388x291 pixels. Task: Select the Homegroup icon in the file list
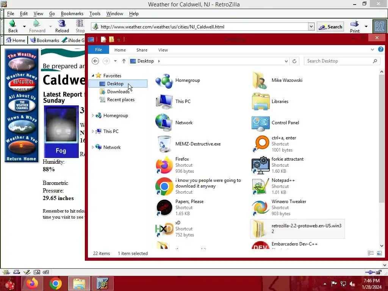(164, 80)
